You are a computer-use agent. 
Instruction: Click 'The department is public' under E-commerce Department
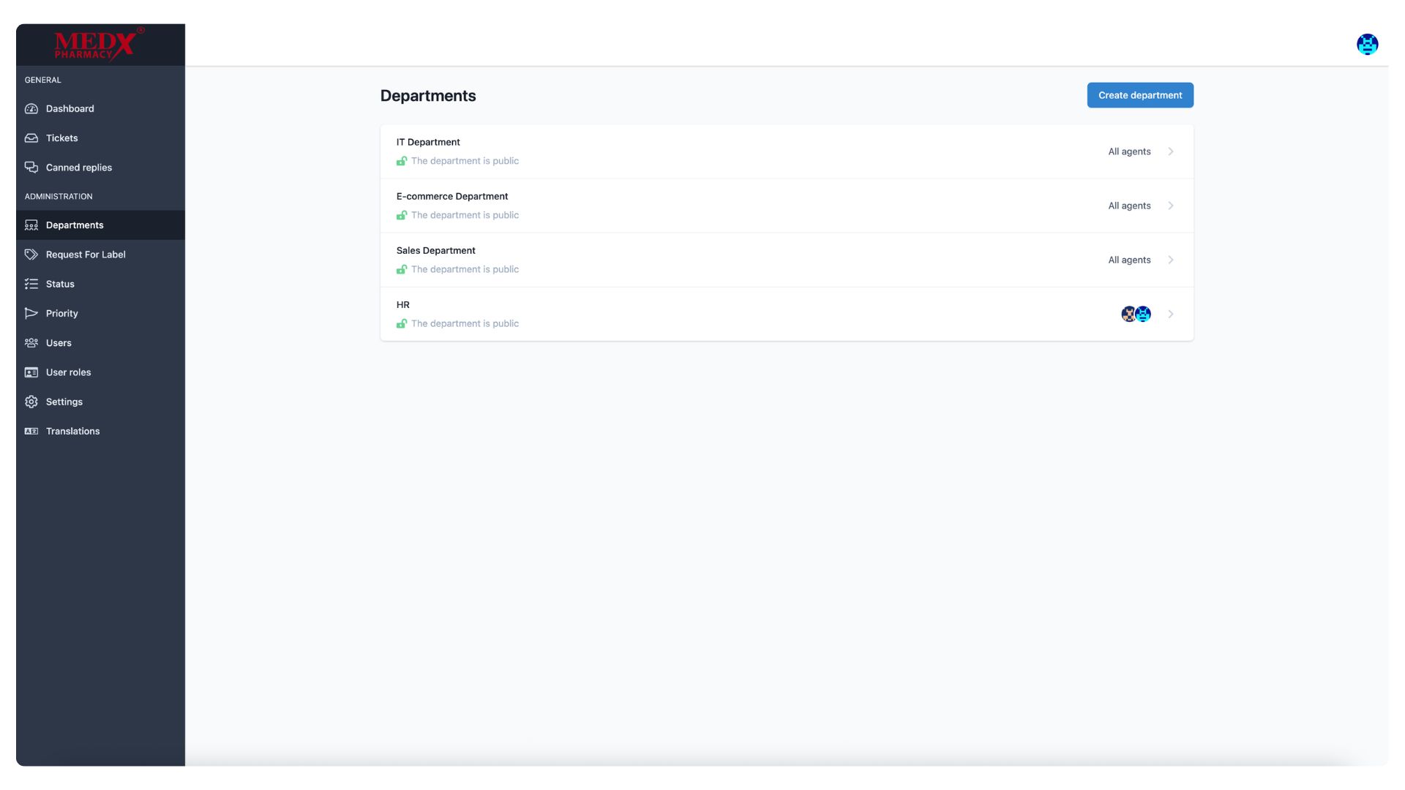coord(465,215)
